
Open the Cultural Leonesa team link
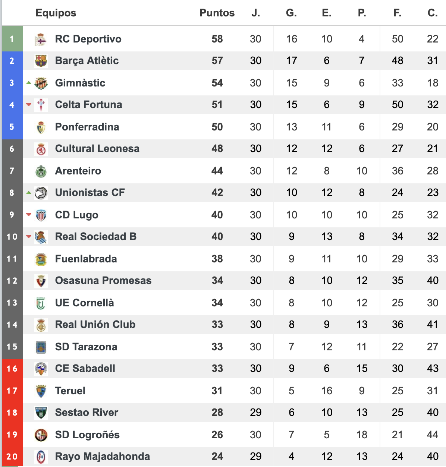(97, 149)
